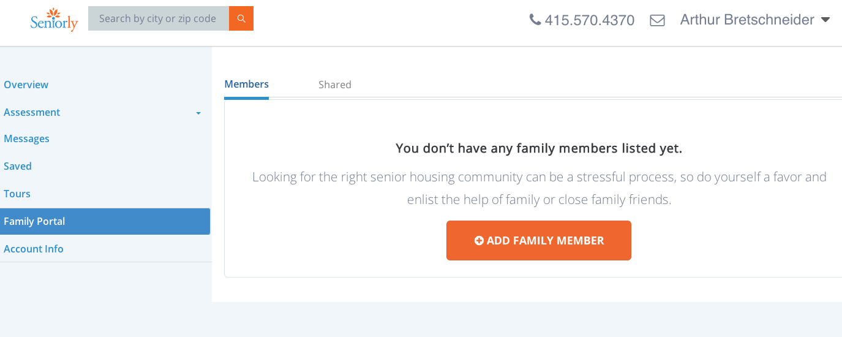Viewport: 842px width, 337px height.
Task: Open Messages in sidebar
Action: coord(27,138)
